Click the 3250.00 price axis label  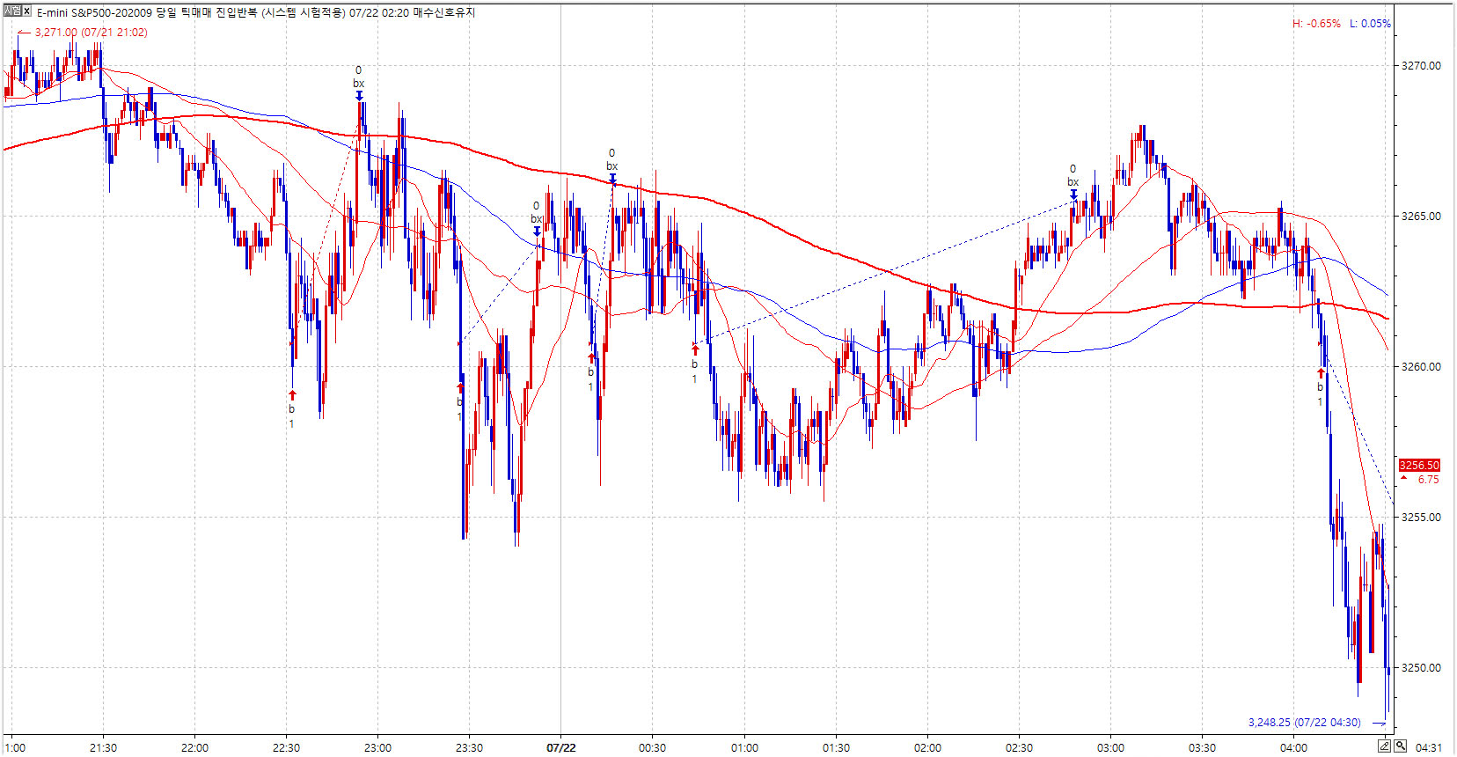(x=1421, y=667)
